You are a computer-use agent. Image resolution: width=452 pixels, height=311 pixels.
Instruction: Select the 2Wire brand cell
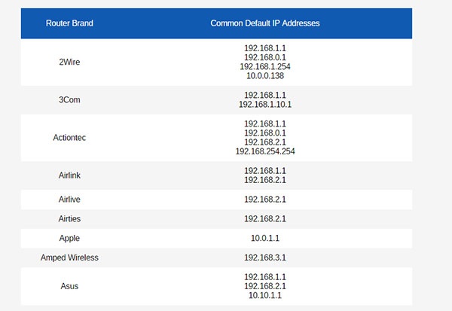[69, 62]
